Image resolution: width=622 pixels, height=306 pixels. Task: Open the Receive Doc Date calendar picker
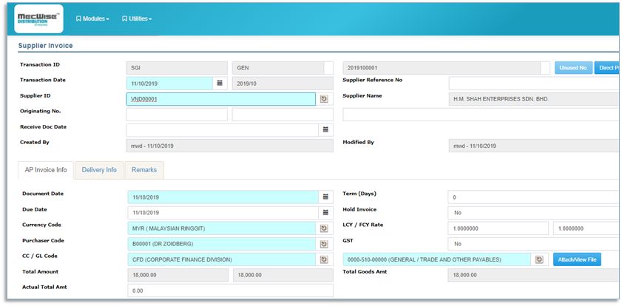tap(323, 130)
